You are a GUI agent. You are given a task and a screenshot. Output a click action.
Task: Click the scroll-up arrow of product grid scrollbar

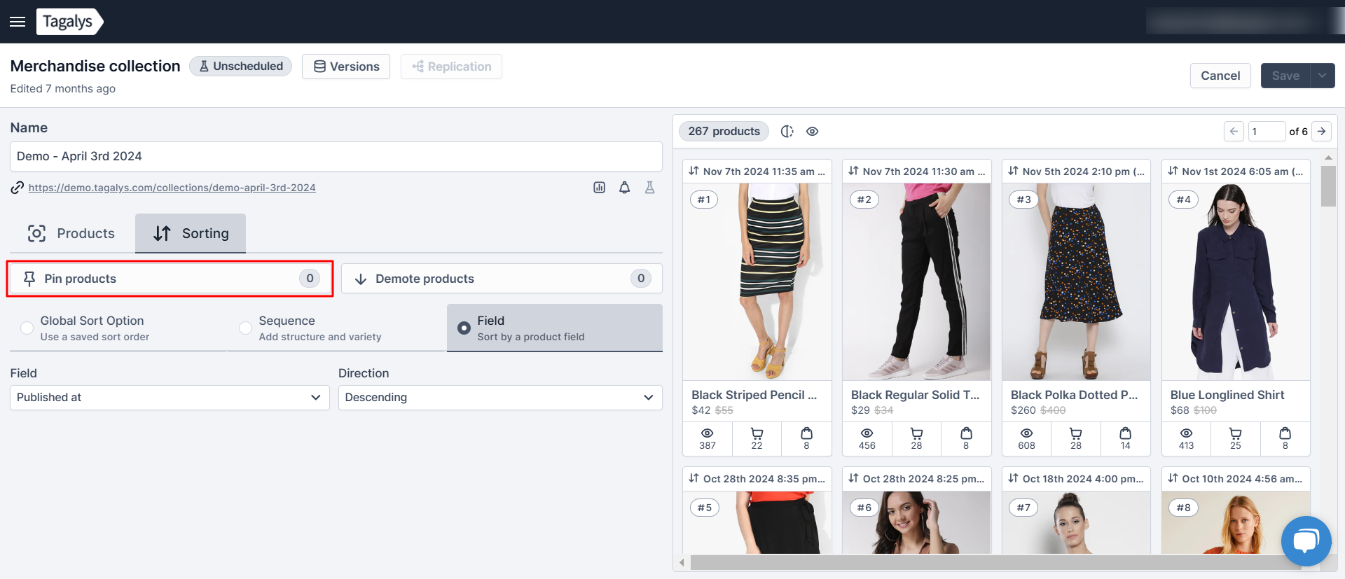1328,158
